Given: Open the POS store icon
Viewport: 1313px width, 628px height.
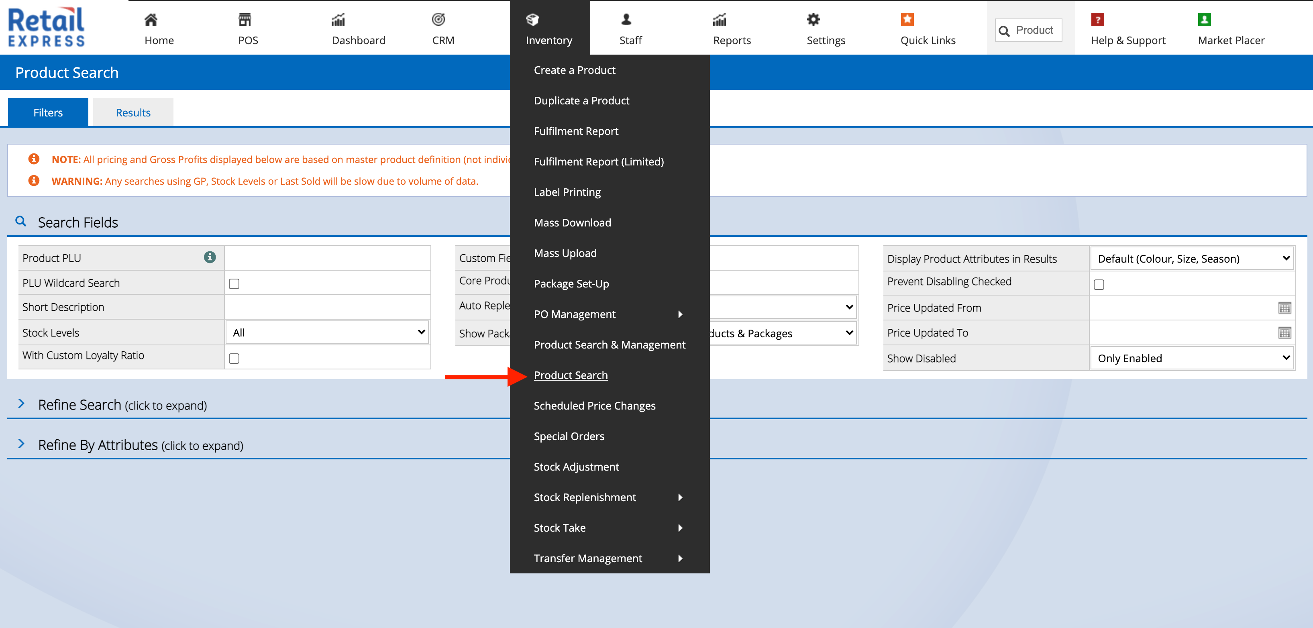Looking at the screenshot, I should [x=245, y=19].
